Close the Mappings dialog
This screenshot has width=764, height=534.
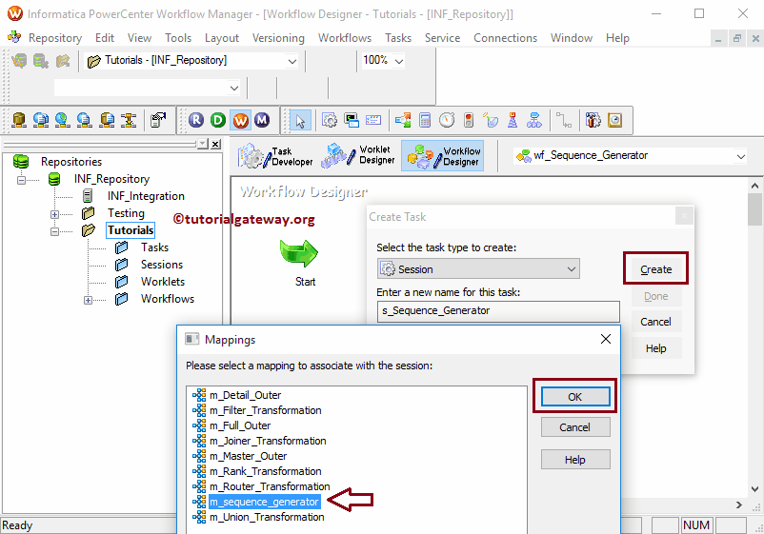(606, 339)
